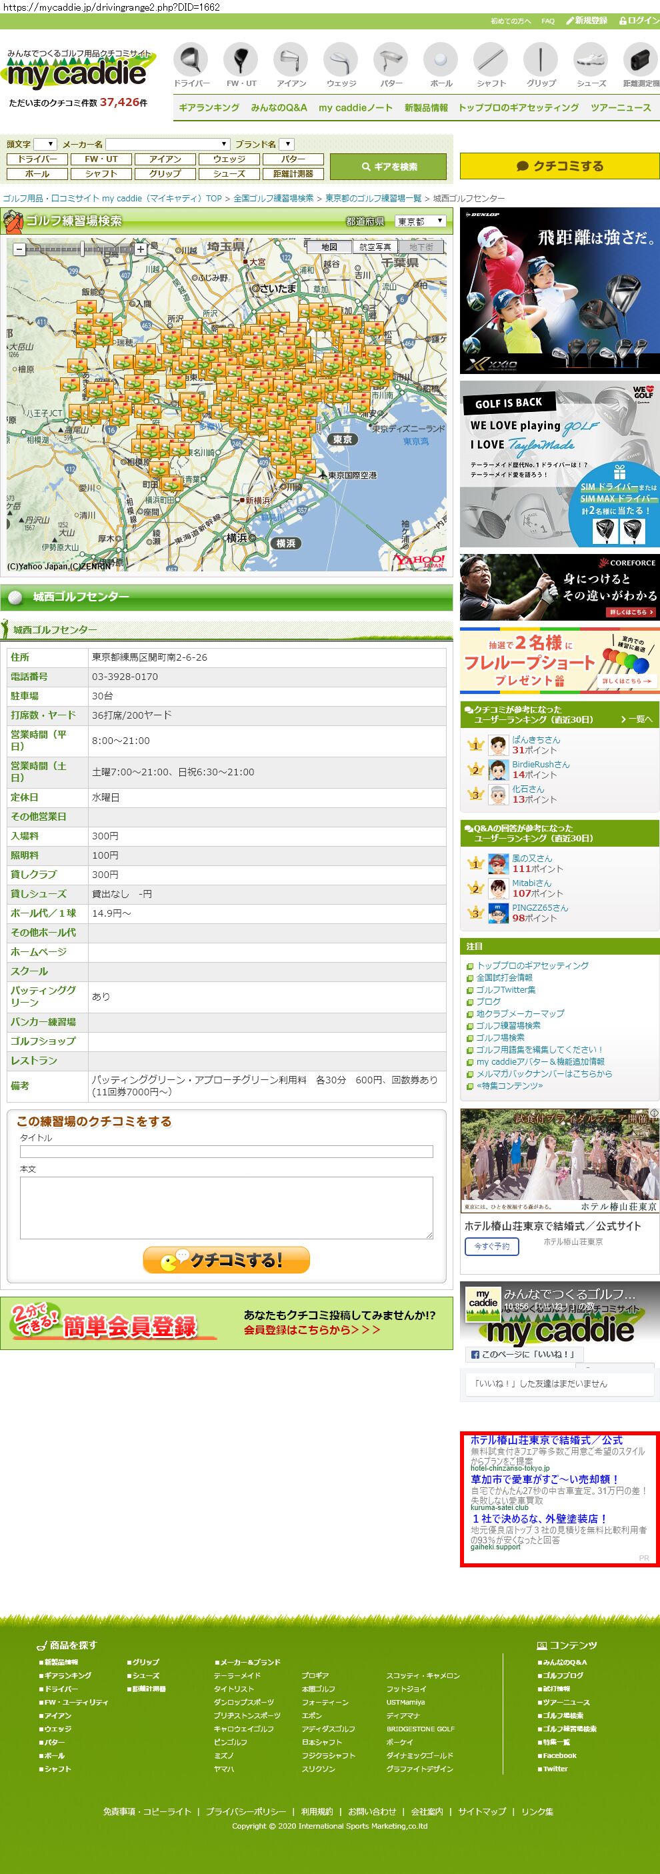Screen dimensions: 660x1874
Task: Click the golf Ball category icon
Action: pos(441,59)
